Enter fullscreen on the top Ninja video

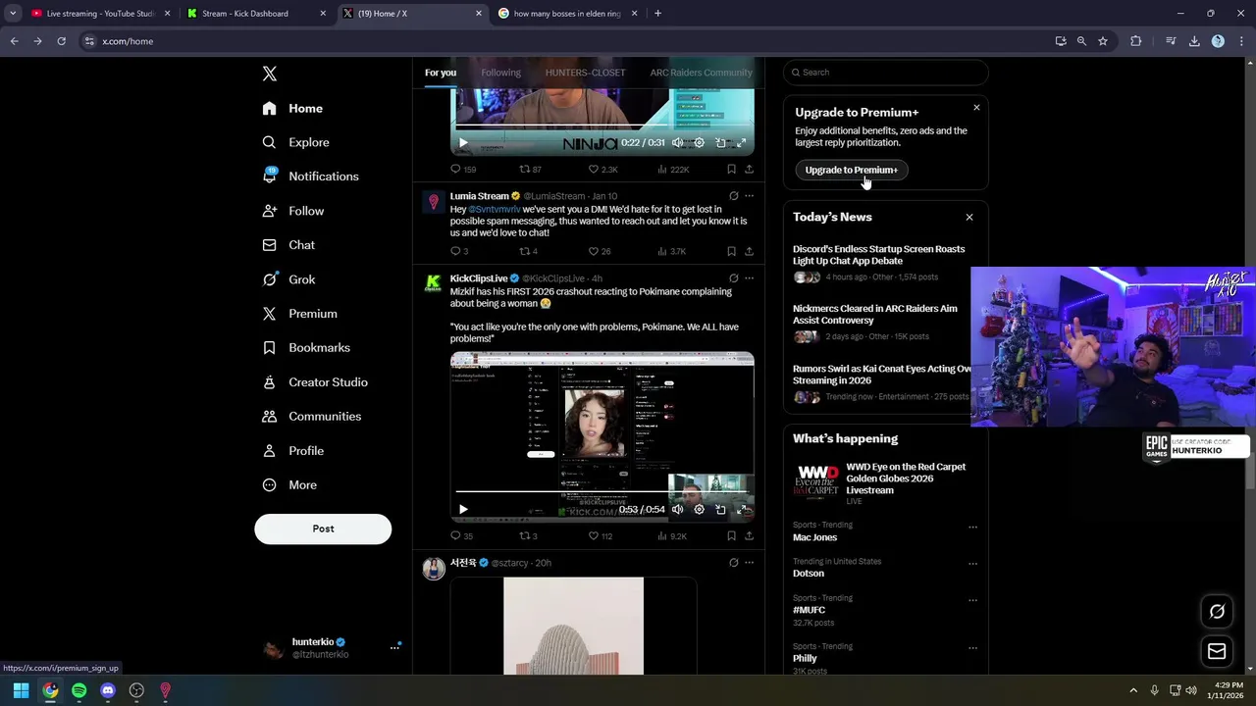[x=742, y=143]
